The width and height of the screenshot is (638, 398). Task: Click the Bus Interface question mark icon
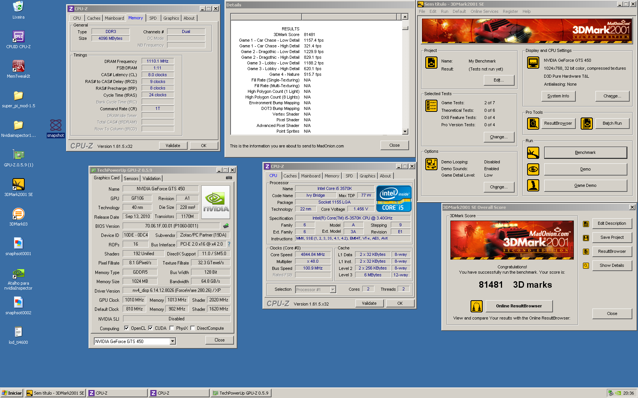click(x=229, y=244)
